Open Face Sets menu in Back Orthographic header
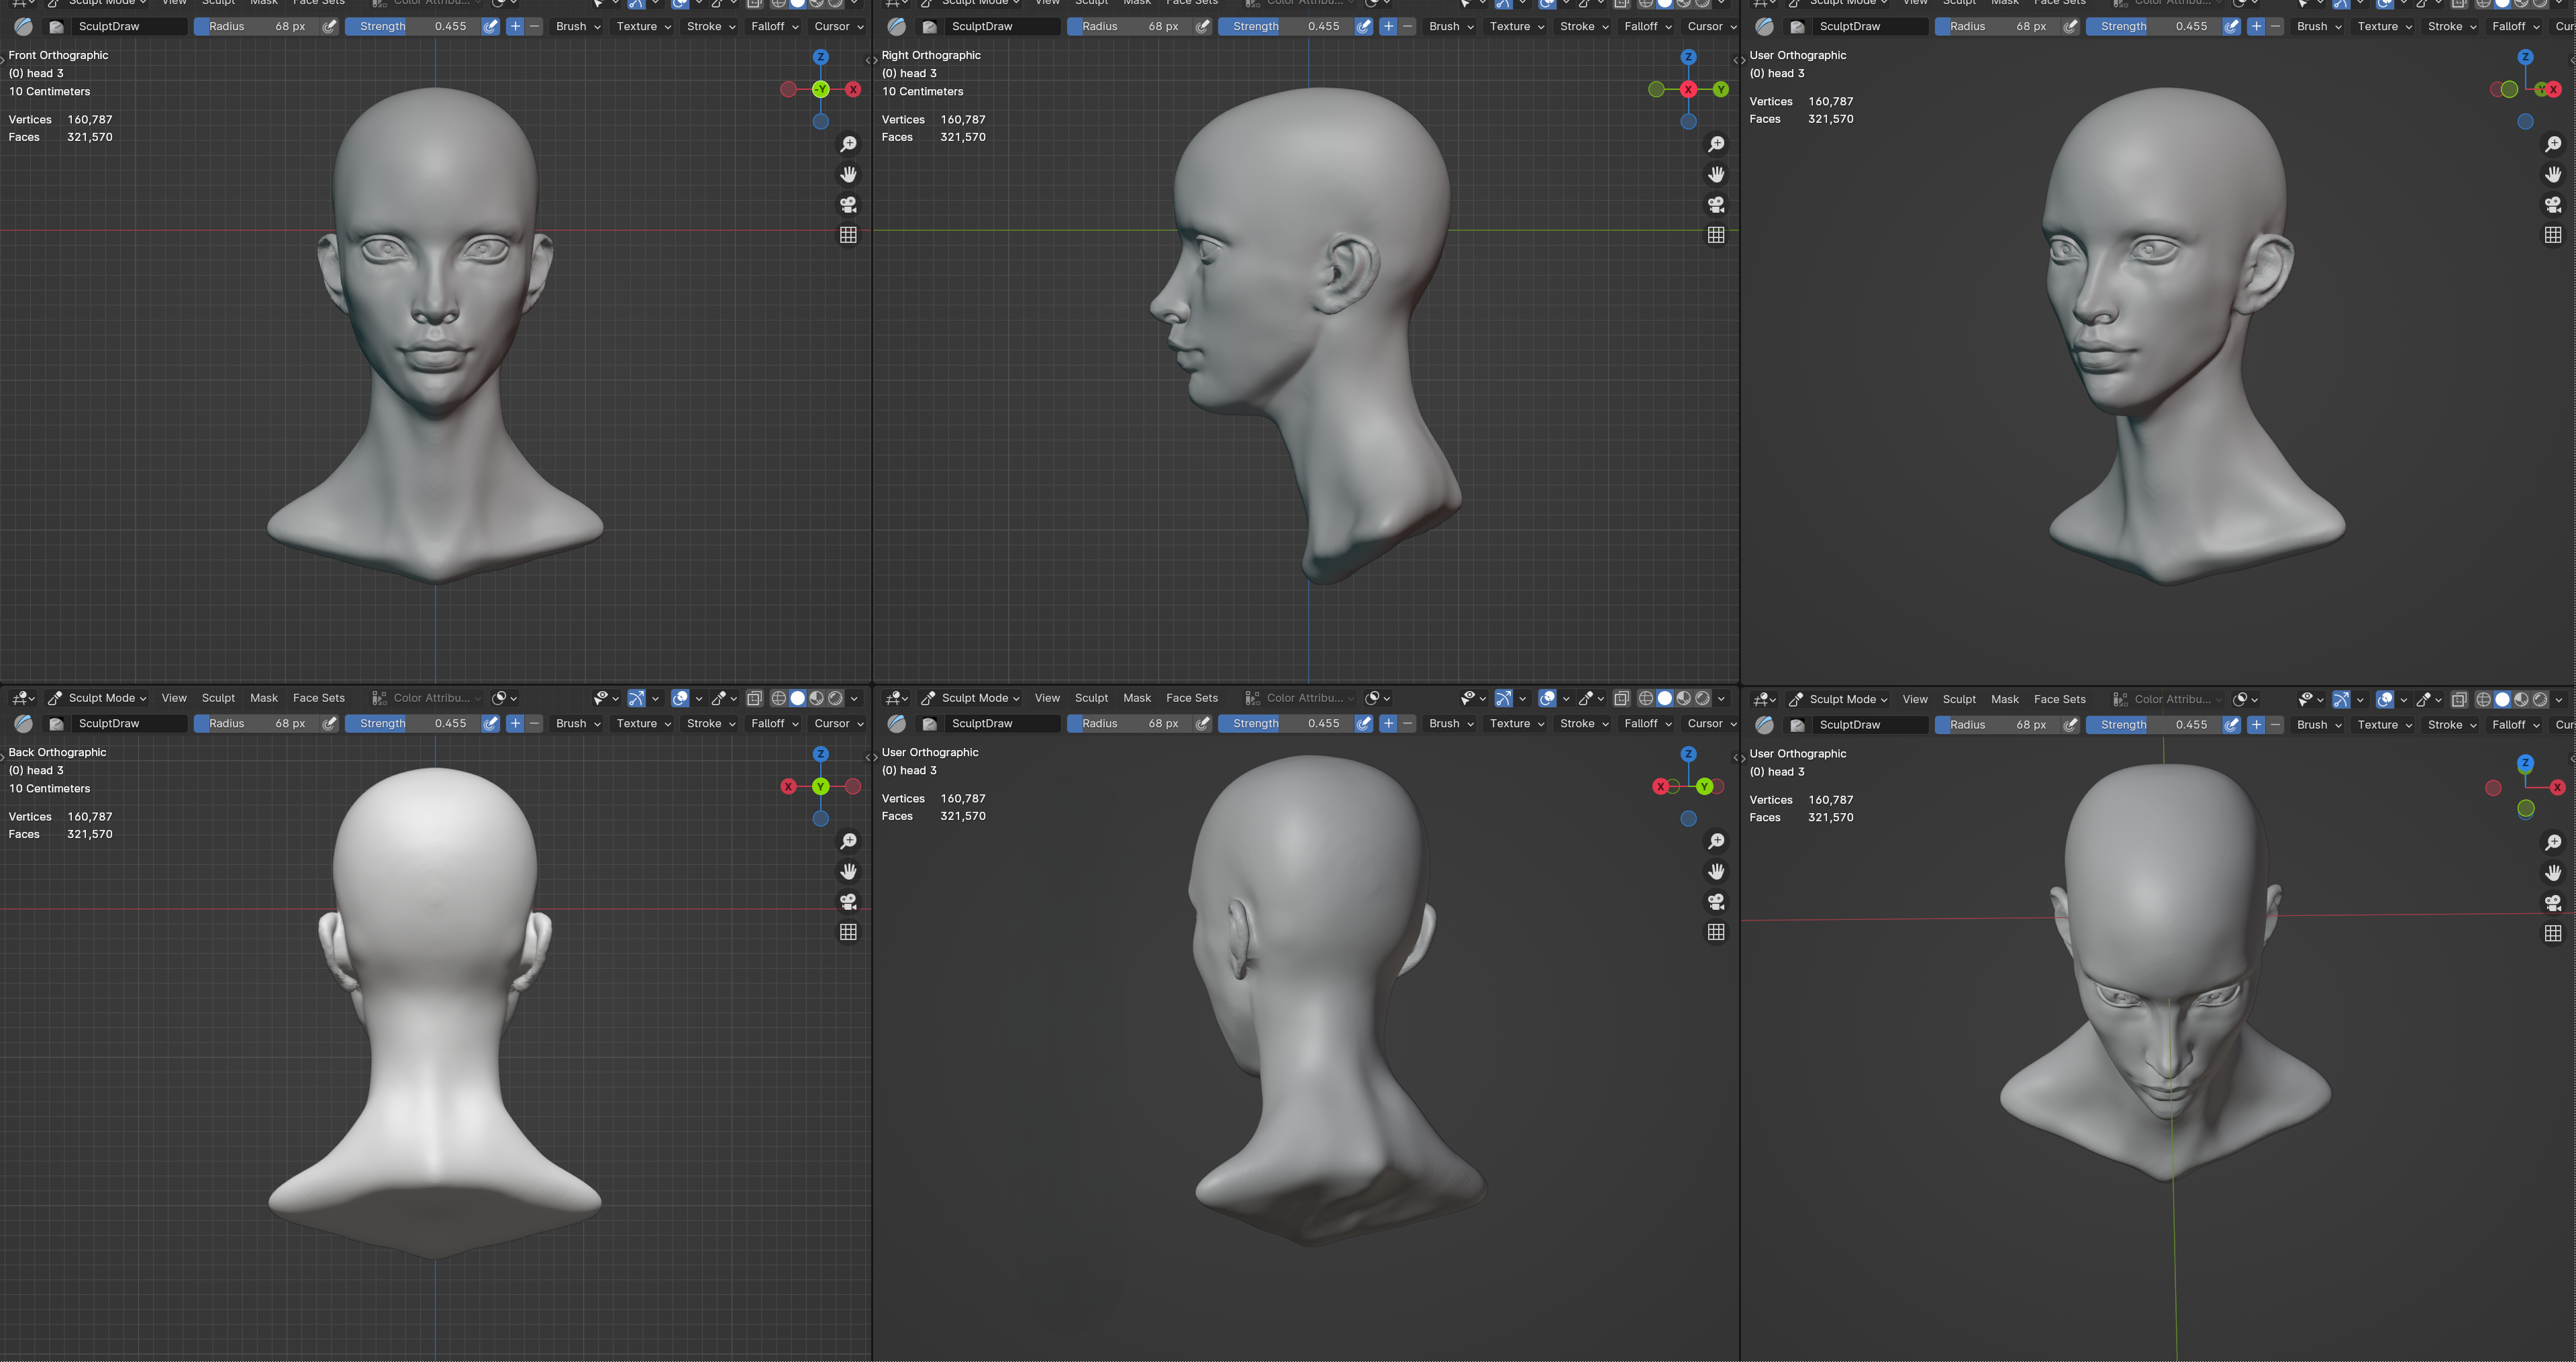Viewport: 2576px width, 1362px height. pyautogui.click(x=319, y=698)
